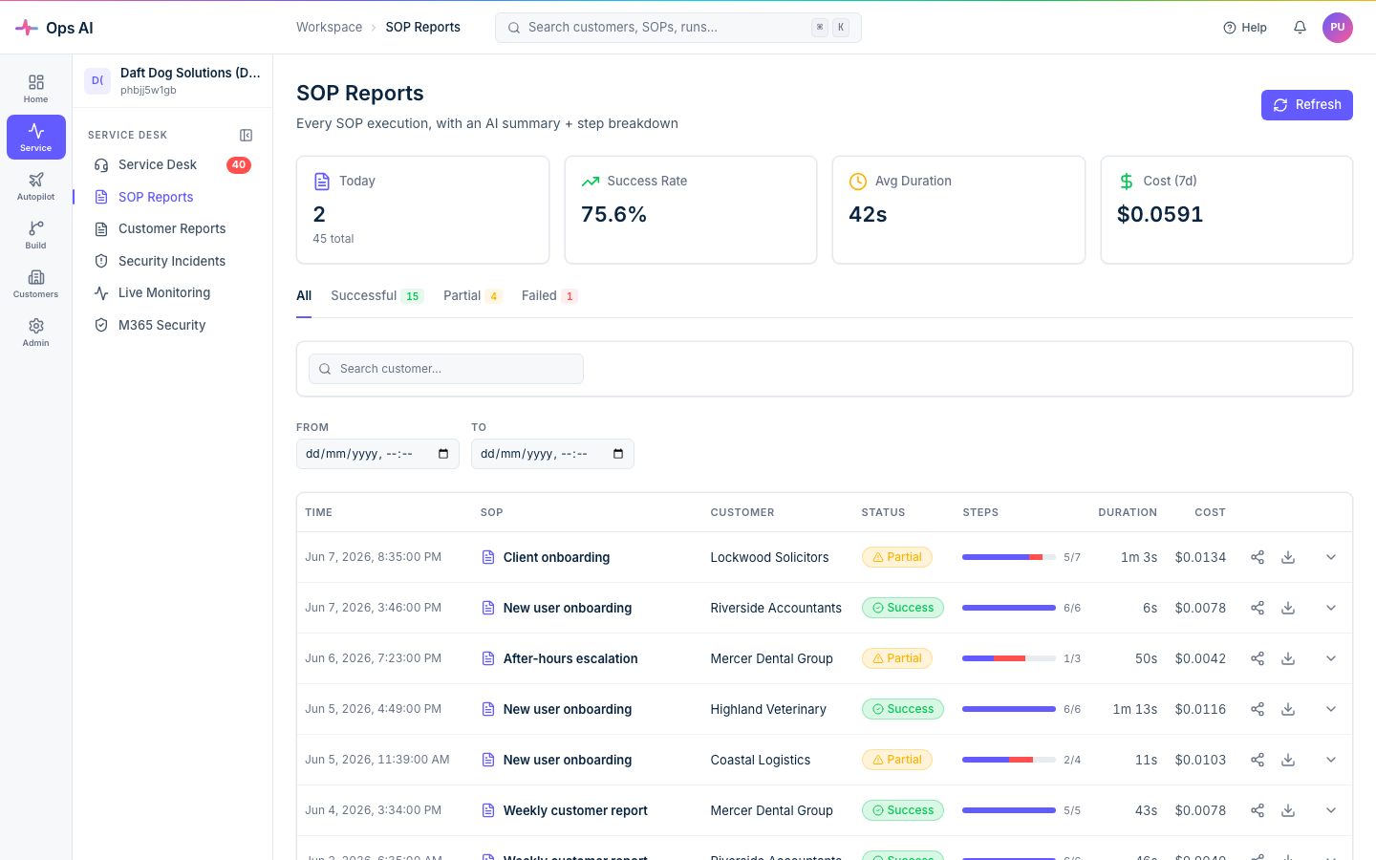Click the Ops AI logo
Image resolution: width=1376 pixels, height=860 pixels.
[54, 28]
